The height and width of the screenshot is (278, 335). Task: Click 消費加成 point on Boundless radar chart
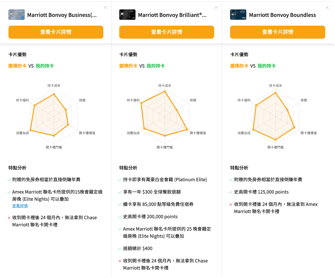[253, 130]
